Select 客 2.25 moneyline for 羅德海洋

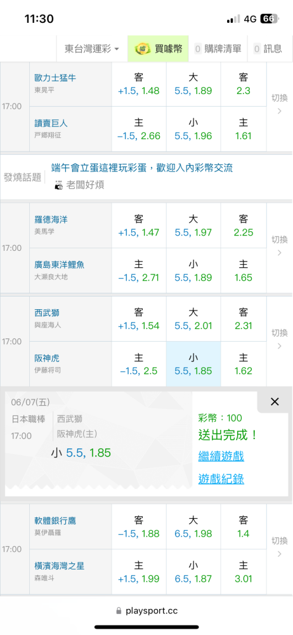(244, 225)
